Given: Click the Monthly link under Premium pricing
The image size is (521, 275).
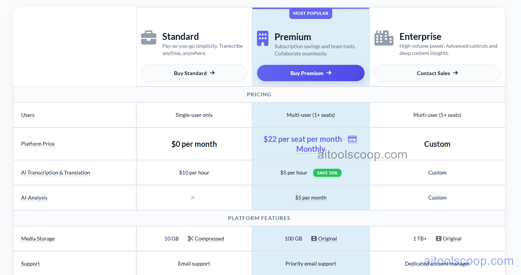Looking at the screenshot, I should click(x=310, y=149).
